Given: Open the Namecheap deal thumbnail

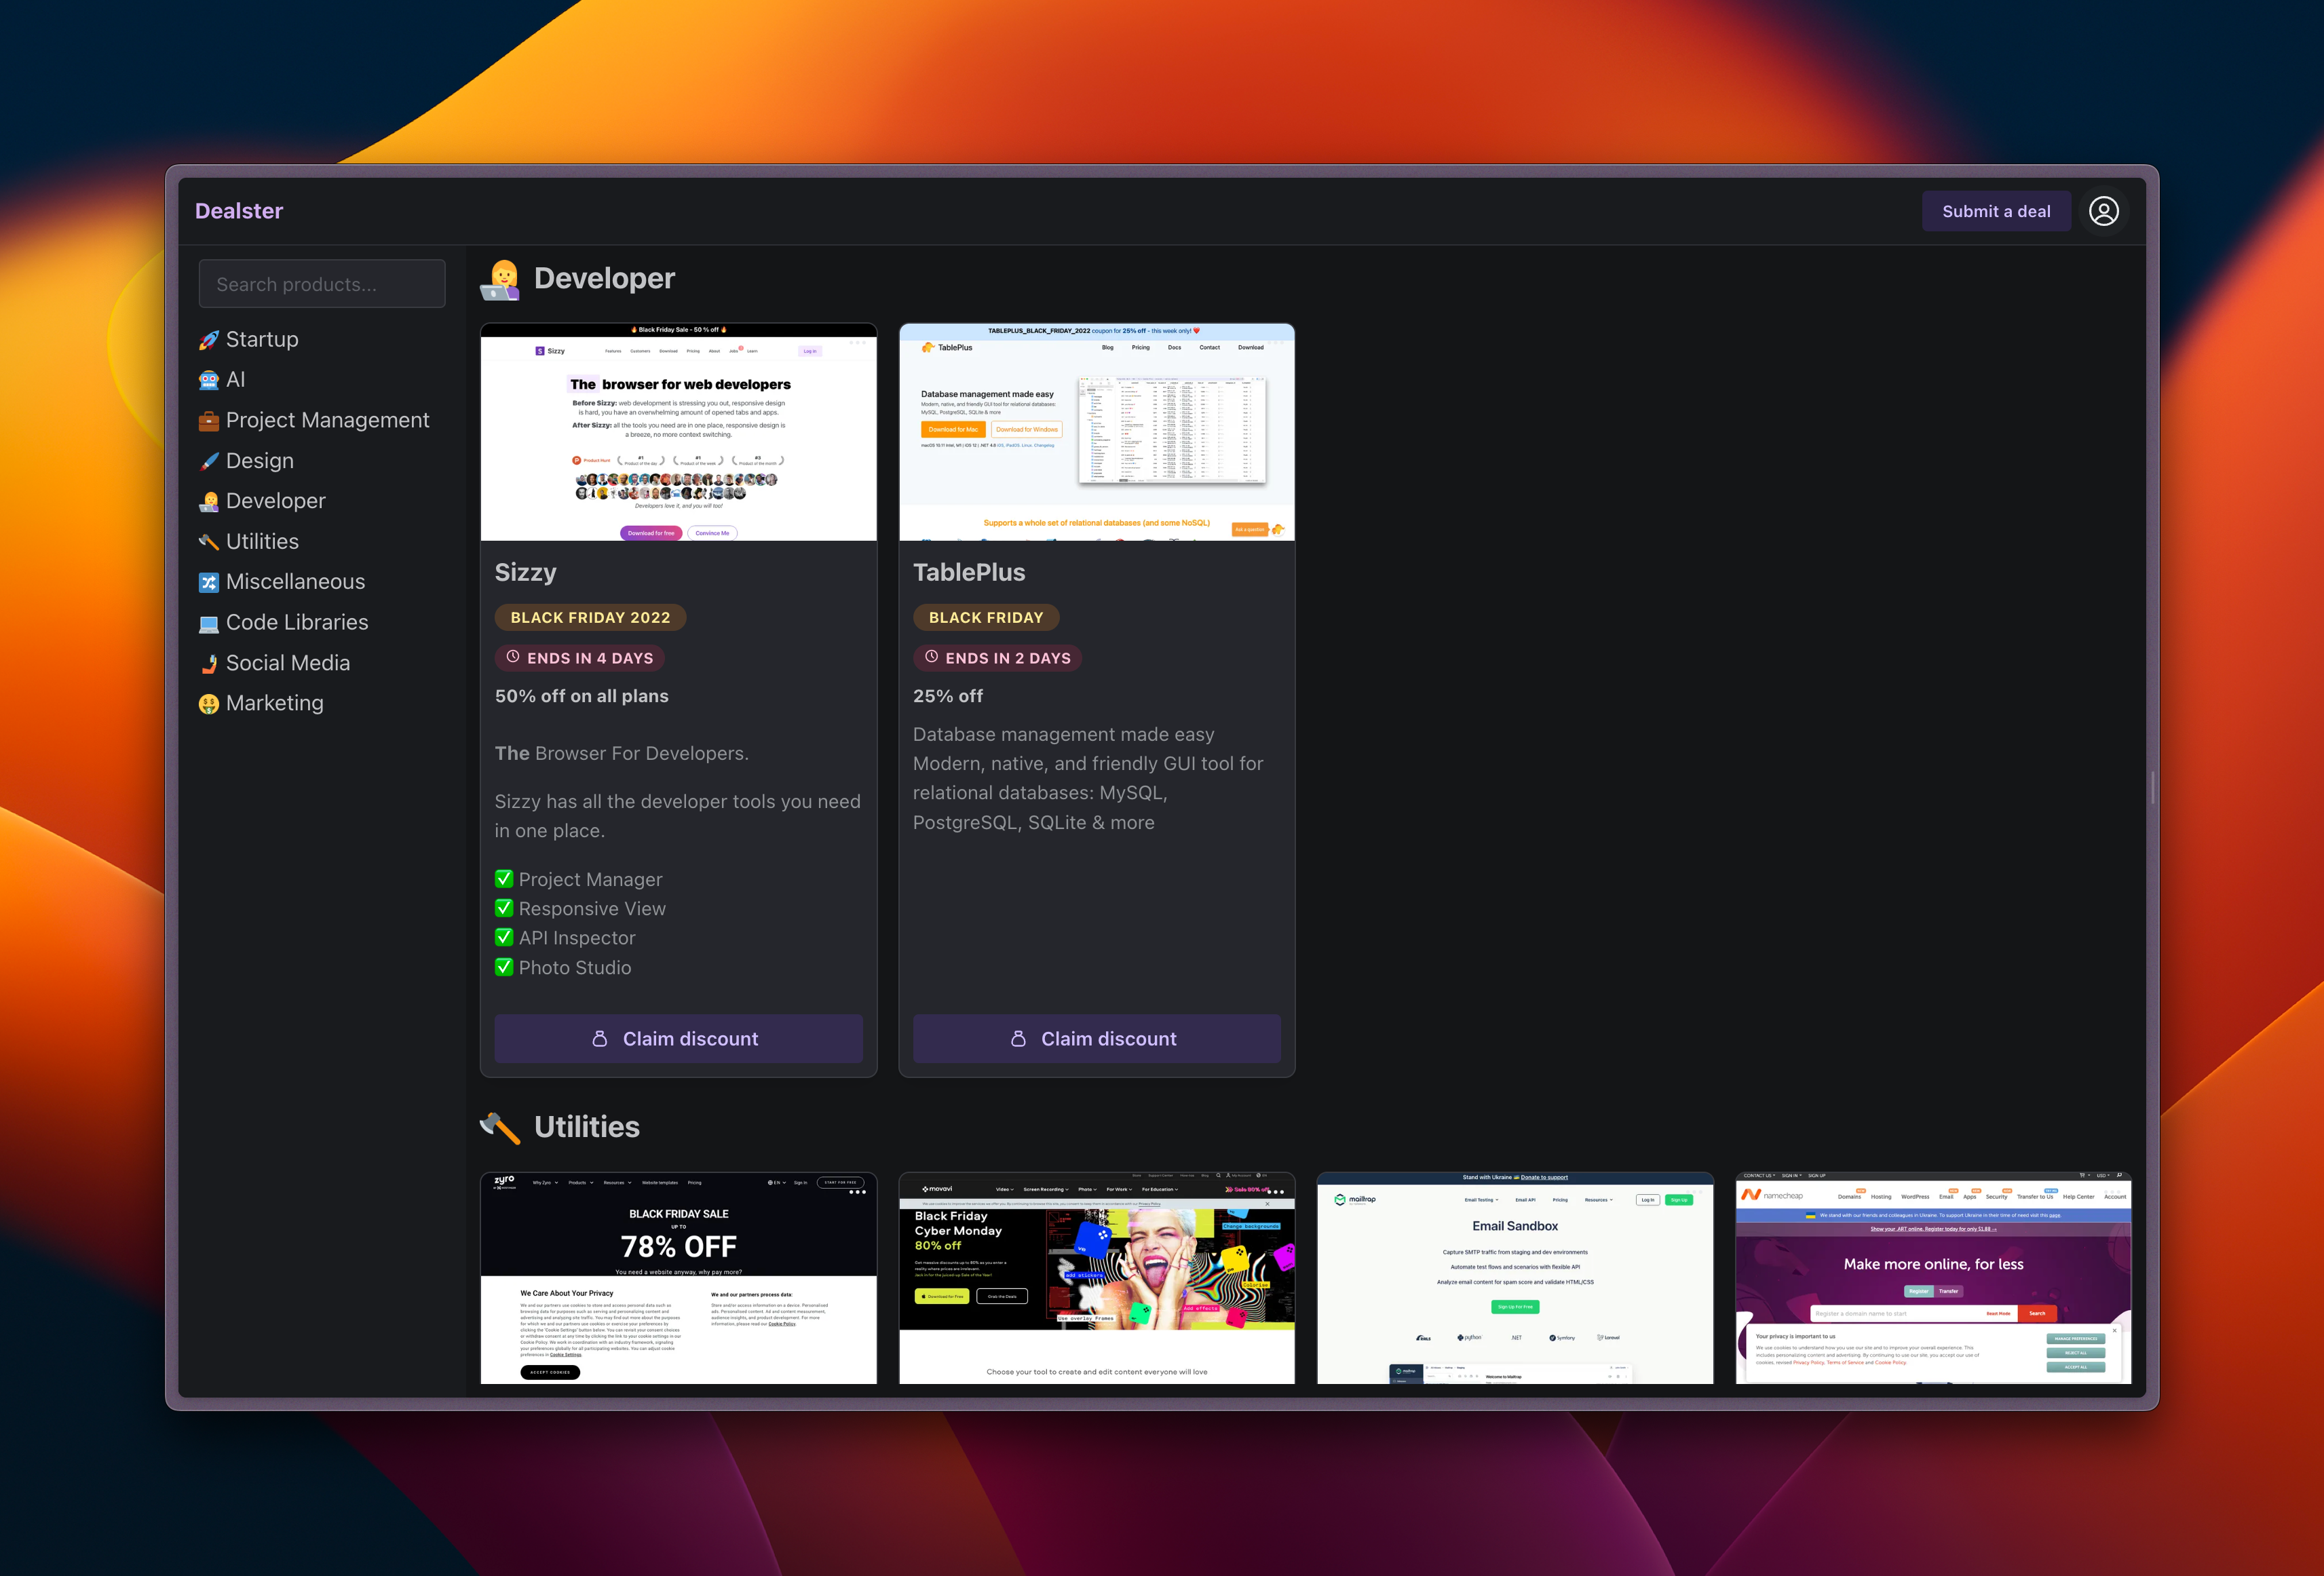Looking at the screenshot, I should tap(1933, 1278).
